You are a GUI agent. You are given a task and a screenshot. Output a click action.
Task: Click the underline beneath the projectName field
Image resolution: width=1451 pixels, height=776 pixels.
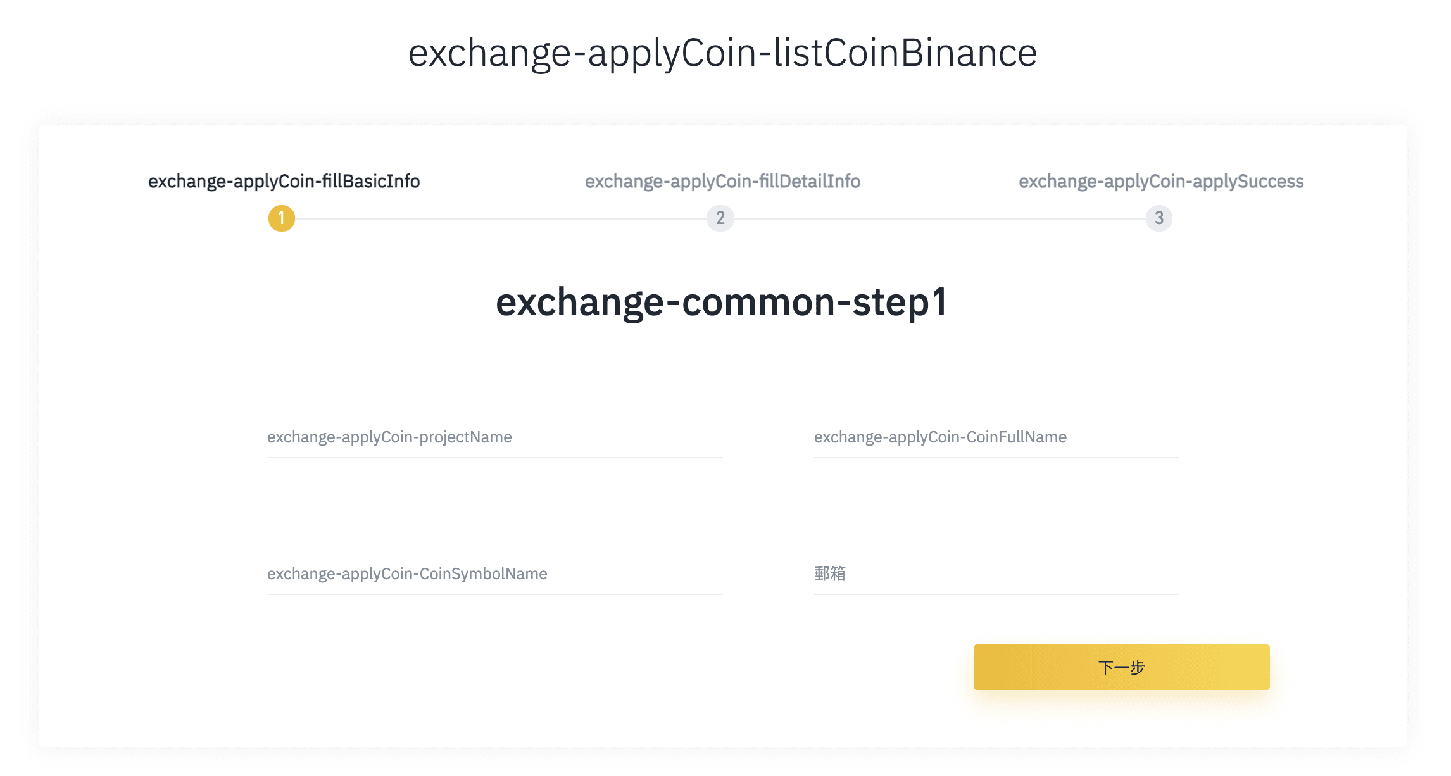click(494, 458)
